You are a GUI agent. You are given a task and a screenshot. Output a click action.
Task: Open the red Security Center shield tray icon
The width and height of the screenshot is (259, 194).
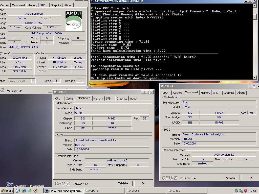(x=245, y=191)
